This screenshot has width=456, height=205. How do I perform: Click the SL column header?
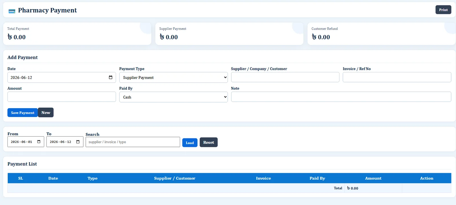(21, 178)
